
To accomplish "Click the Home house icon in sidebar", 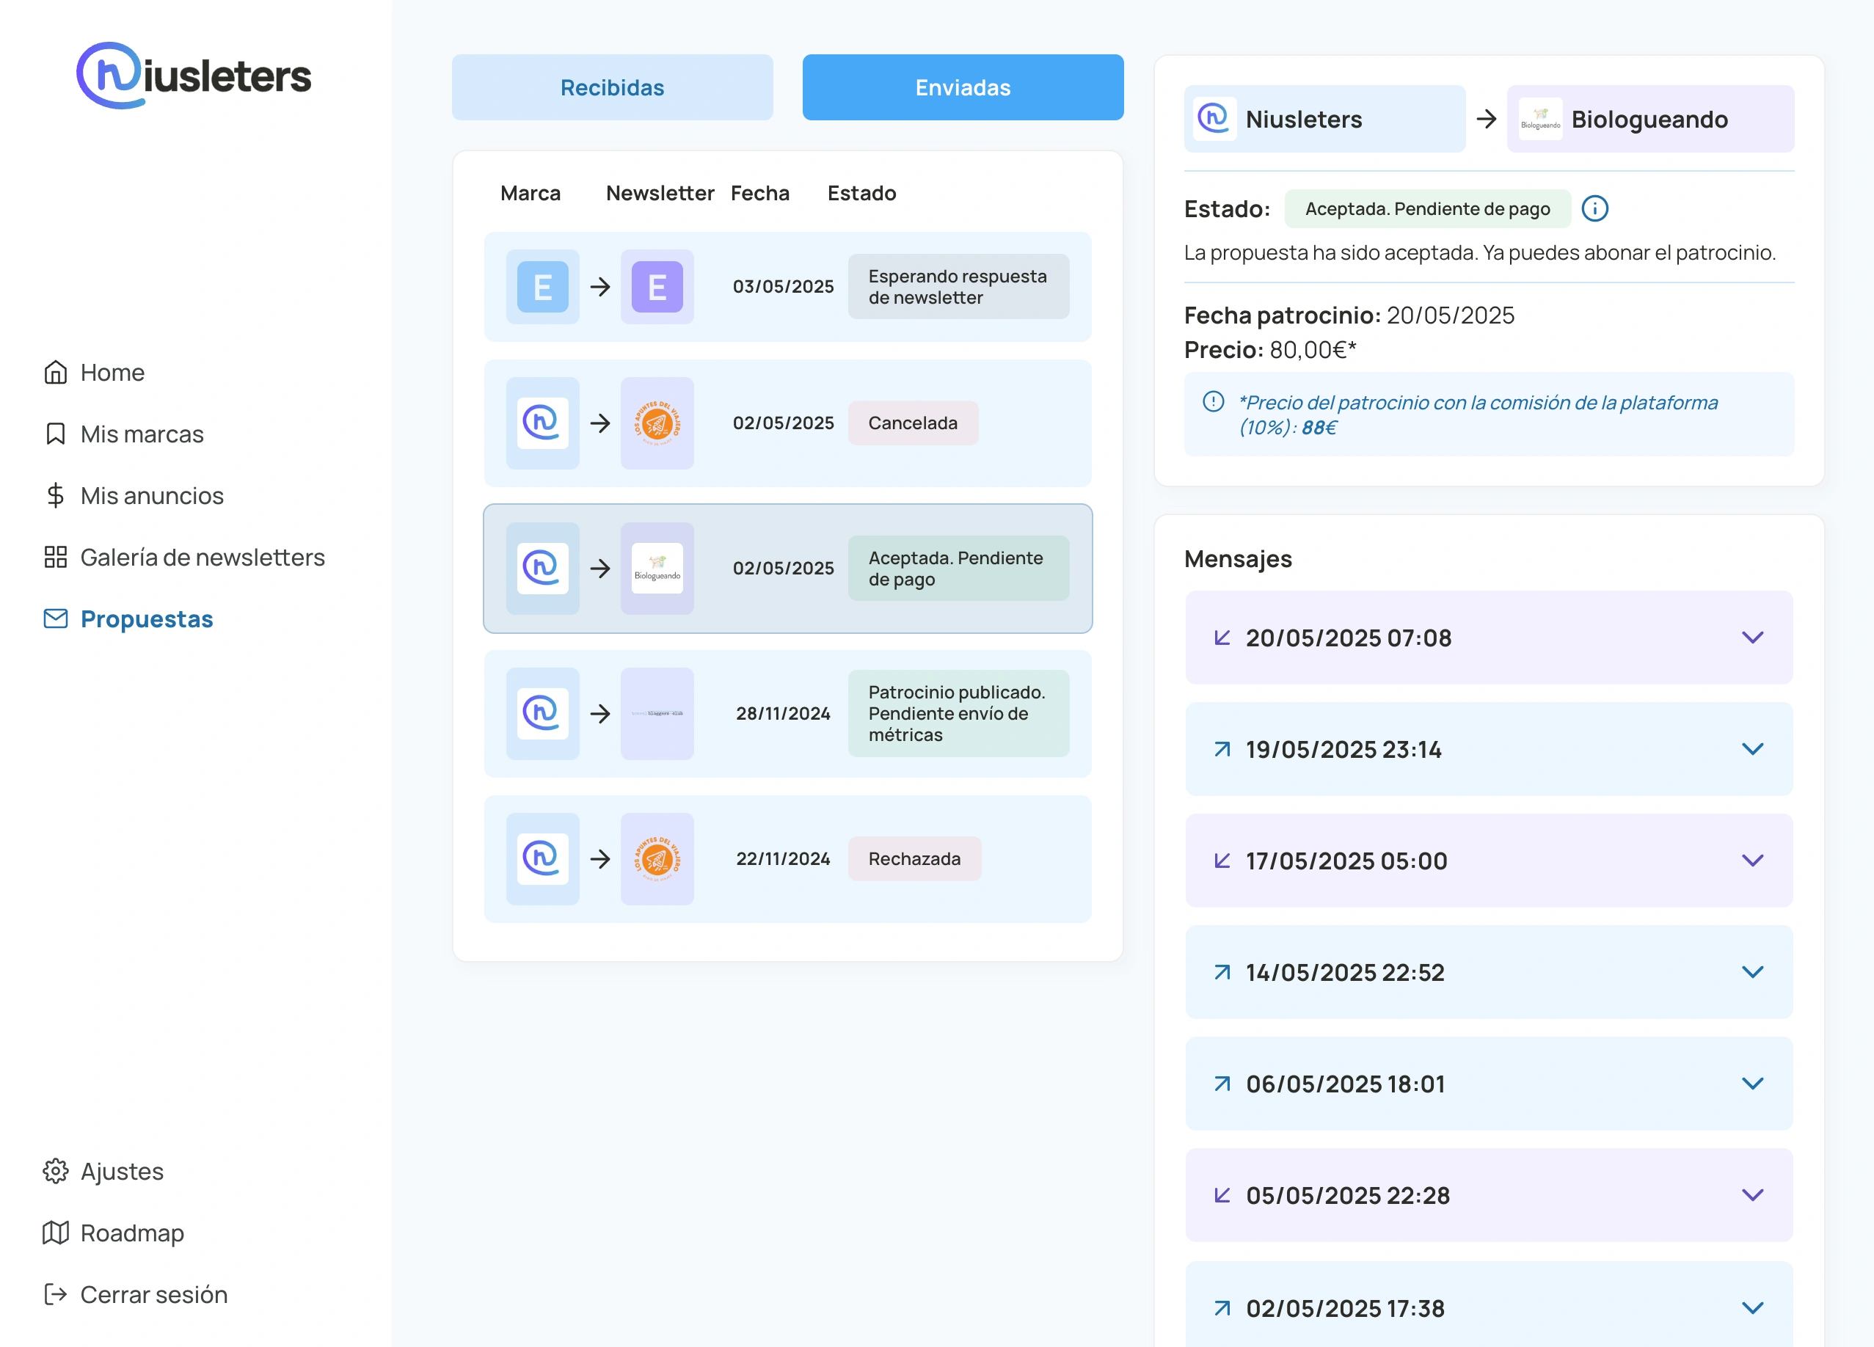I will pyautogui.click(x=55, y=373).
